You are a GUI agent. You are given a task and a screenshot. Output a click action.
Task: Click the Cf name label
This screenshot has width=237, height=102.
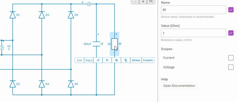(x=102, y=44)
